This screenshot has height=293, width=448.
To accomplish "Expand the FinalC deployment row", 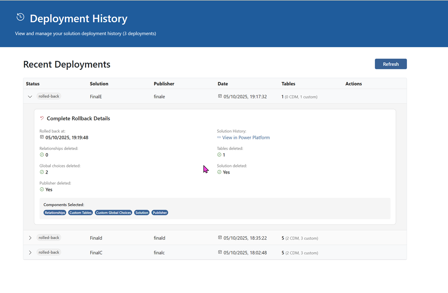I will 30,253.
